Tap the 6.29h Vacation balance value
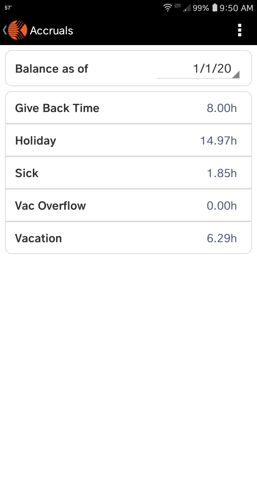 coord(222,238)
